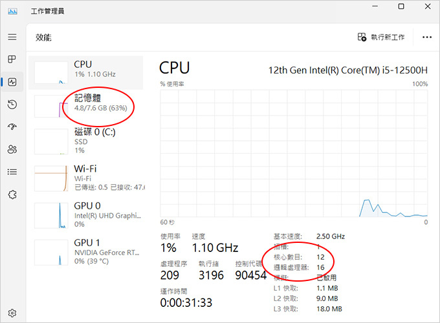Open the Startup apps page icon

[12, 127]
